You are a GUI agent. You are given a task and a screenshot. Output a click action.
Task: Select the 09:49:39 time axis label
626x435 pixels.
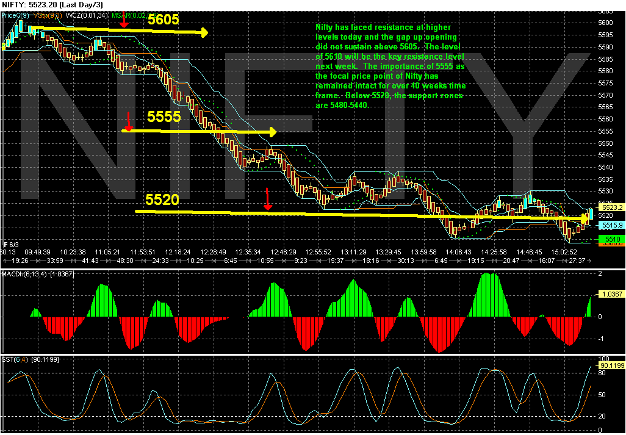38,252
